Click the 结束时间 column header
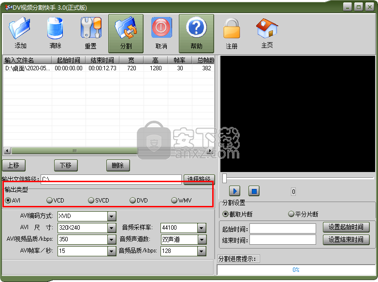 click(102, 60)
